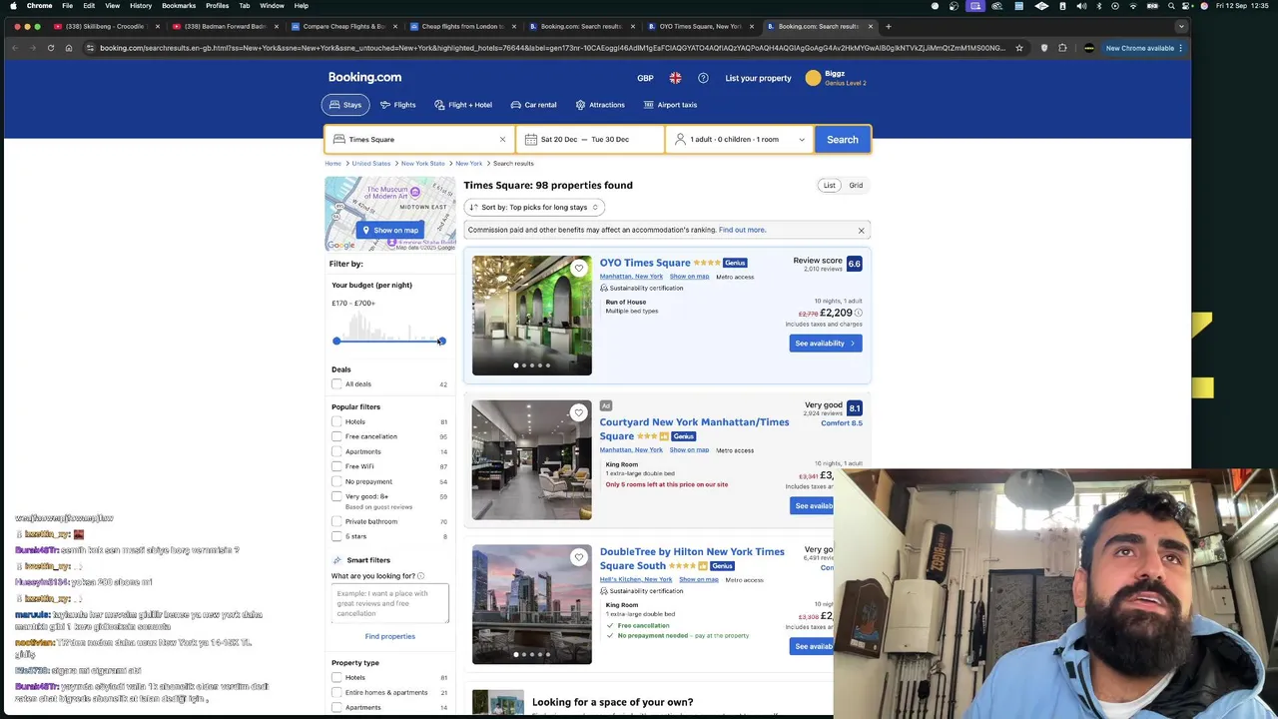Switch to the Skillibeng YouTube browser tab
1278x719 pixels.
[104, 26]
